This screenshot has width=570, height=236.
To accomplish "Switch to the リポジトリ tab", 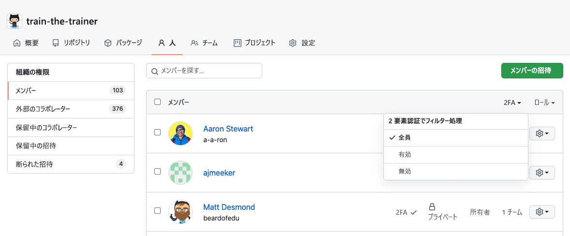I will point(71,43).
